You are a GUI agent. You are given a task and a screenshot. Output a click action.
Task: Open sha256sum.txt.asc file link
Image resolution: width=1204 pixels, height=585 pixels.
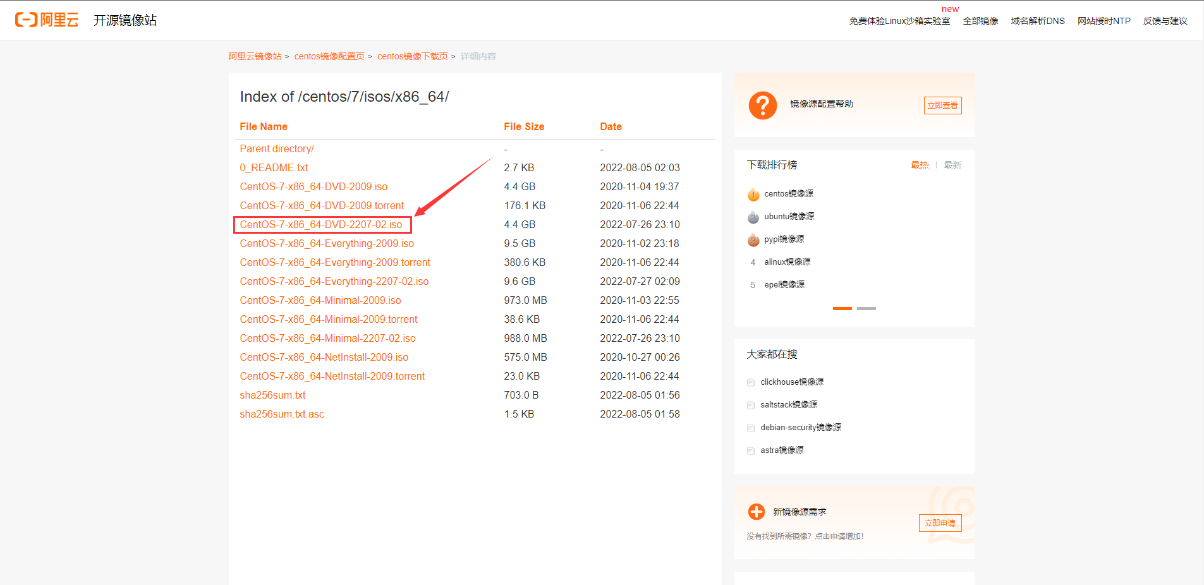(x=281, y=414)
